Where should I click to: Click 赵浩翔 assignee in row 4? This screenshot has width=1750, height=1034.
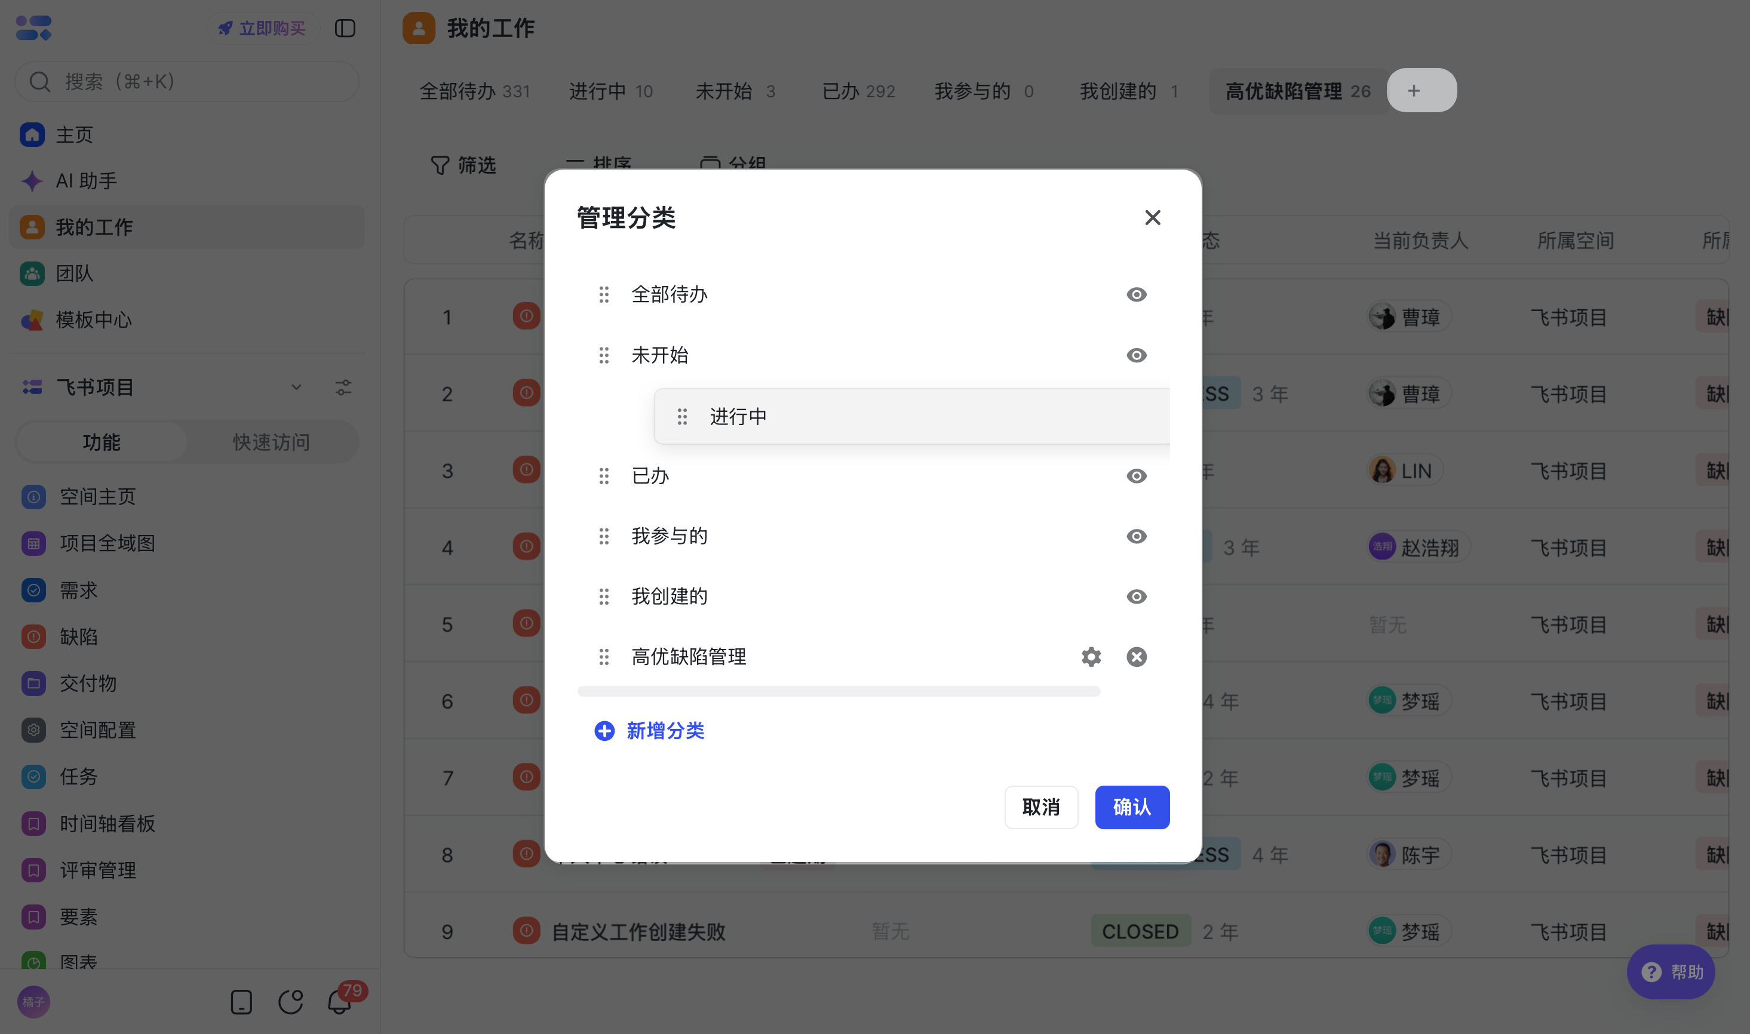pyautogui.click(x=1419, y=547)
